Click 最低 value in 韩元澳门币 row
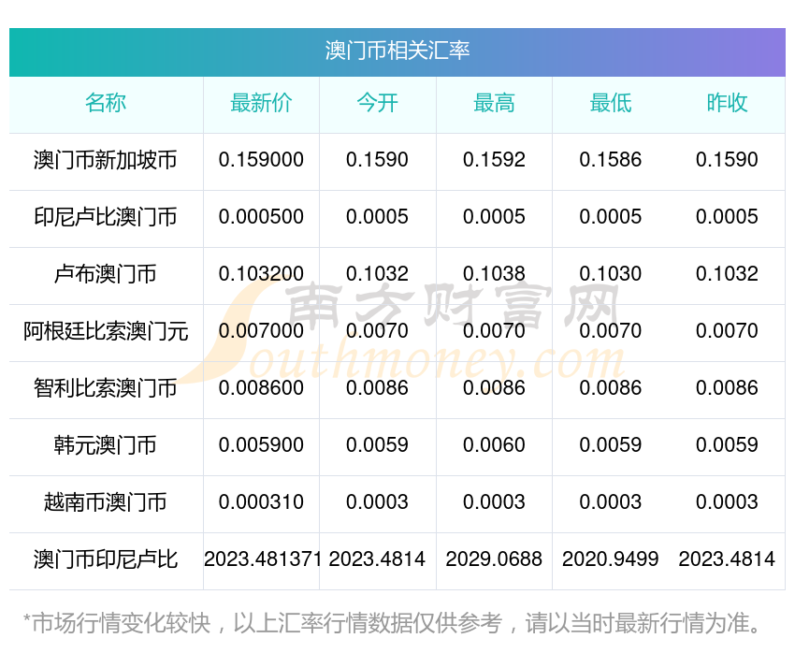The image size is (795, 653). coord(611,445)
